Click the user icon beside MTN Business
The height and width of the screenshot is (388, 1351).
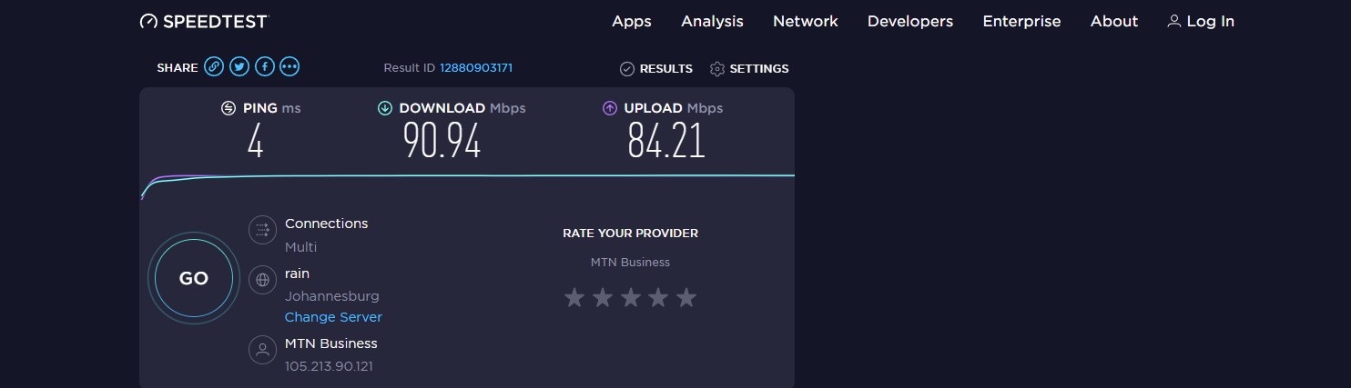(x=262, y=350)
